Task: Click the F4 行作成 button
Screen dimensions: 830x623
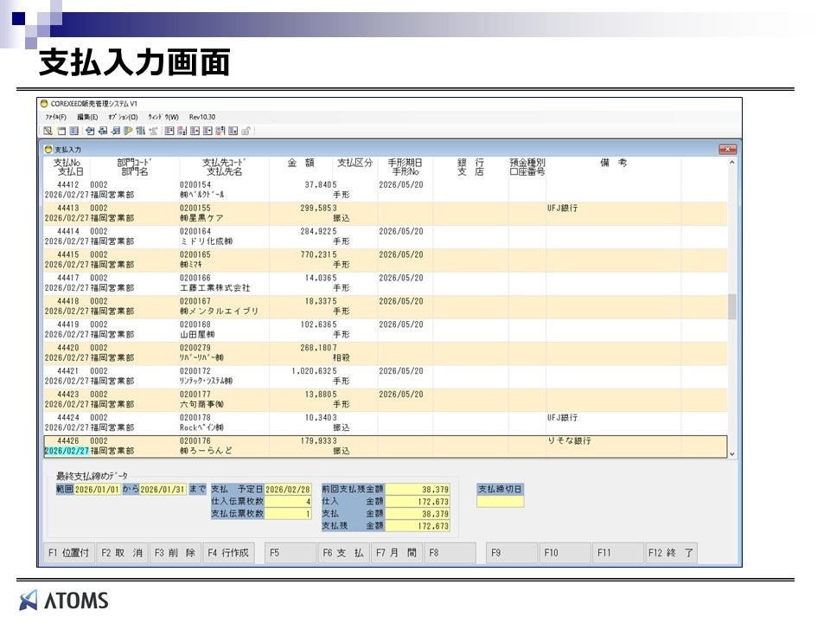Action: point(228,552)
